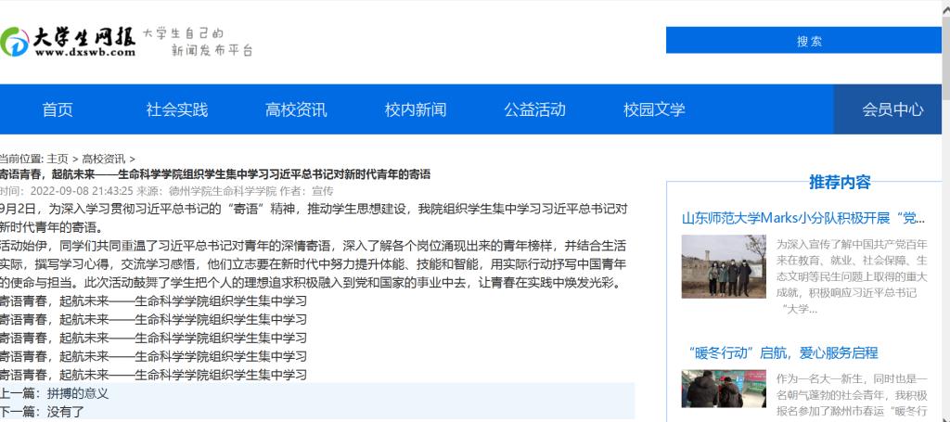Switch to the 公益活动 section

[534, 109]
